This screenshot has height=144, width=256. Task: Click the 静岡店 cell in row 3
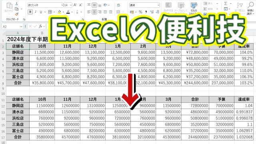tap(18, 52)
